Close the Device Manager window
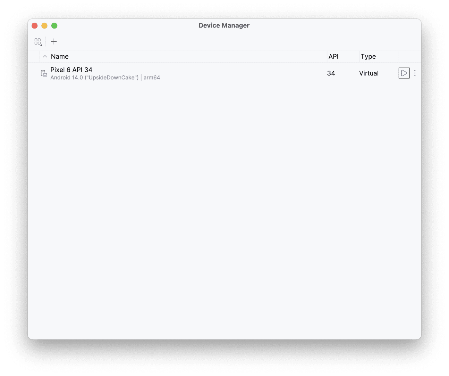This screenshot has width=449, height=376. click(x=35, y=26)
